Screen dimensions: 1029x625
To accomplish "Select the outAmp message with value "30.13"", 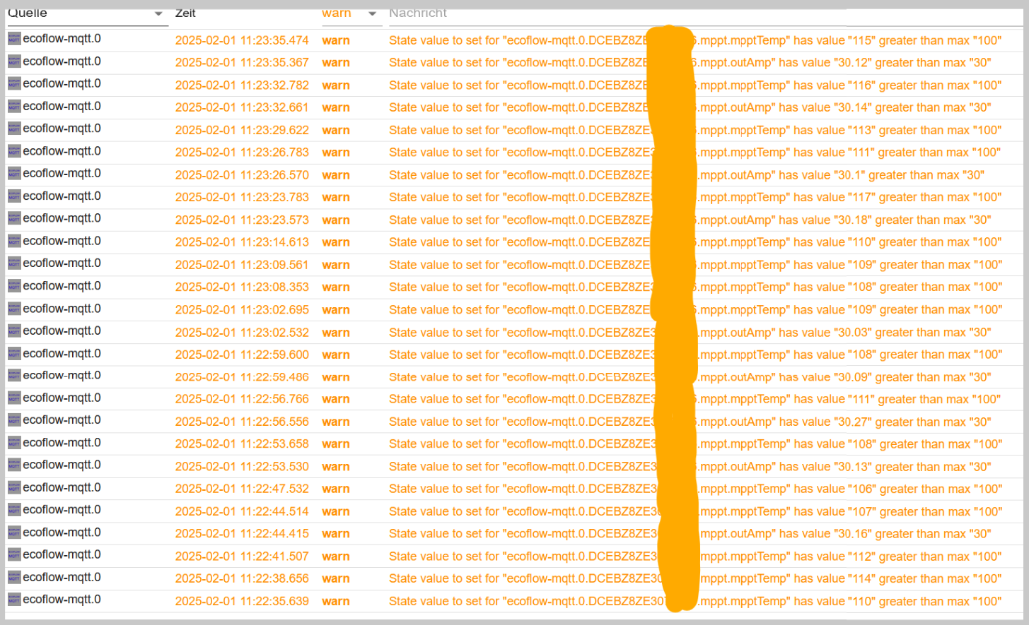I will click(x=690, y=467).
